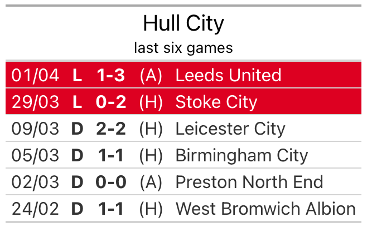Select the Leicester City opponent name
This screenshot has width=367, height=227.
[x=230, y=129]
